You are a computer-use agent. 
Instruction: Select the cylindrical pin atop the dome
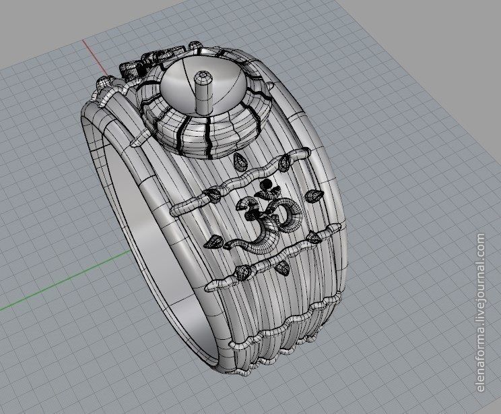click(203, 93)
